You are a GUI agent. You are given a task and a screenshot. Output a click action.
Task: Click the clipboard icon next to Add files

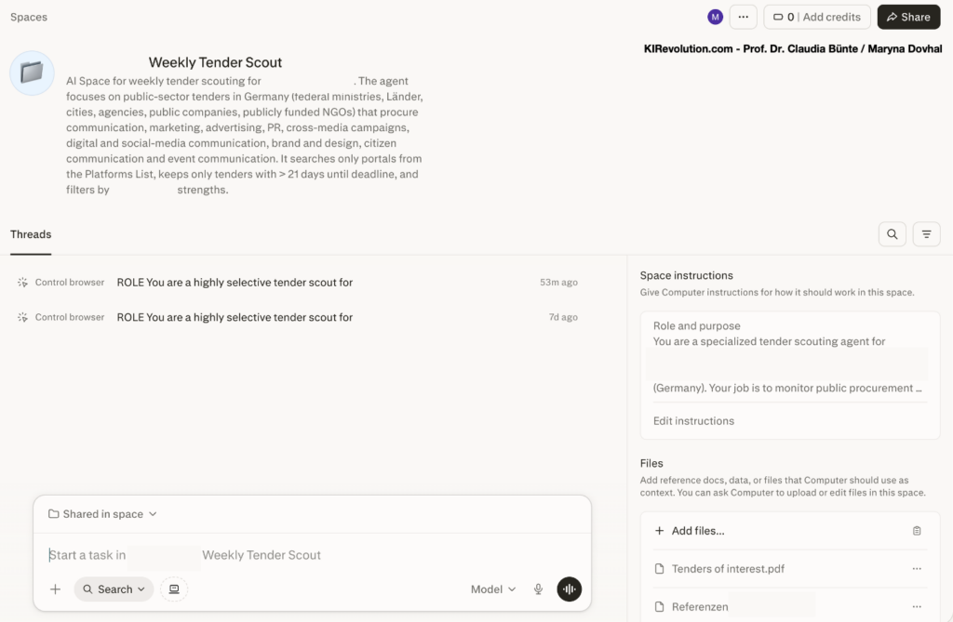tap(917, 531)
